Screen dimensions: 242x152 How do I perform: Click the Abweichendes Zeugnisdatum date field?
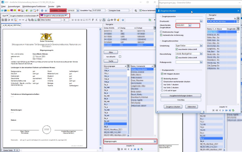(182, 25)
